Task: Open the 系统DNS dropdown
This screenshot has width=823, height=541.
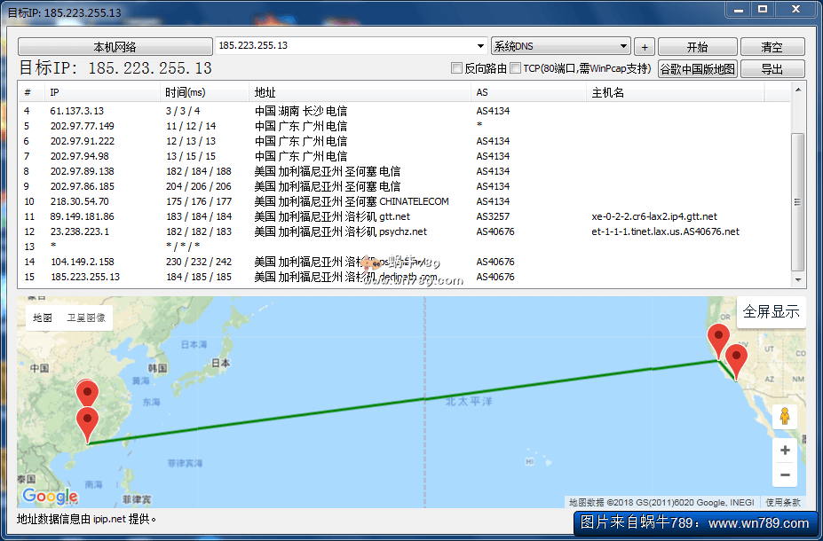Action: point(623,46)
